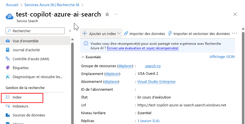Collapse the sidebar with double chevron
The image size is (245, 124).
tap(70, 31)
